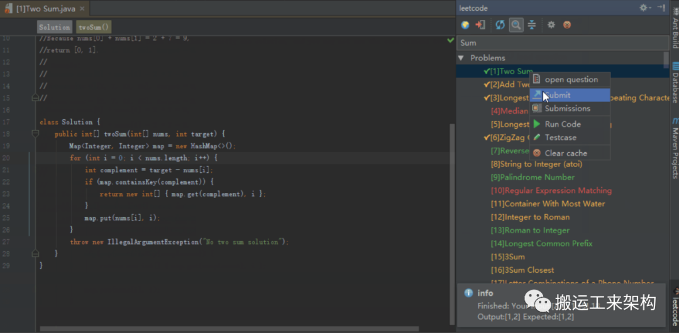
Task: Collapse the Problems tree node
Action: [x=461, y=58]
